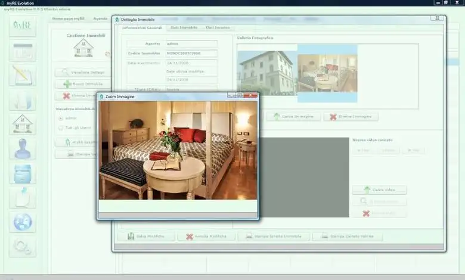Open the house property management sidebar icon

click(23, 124)
